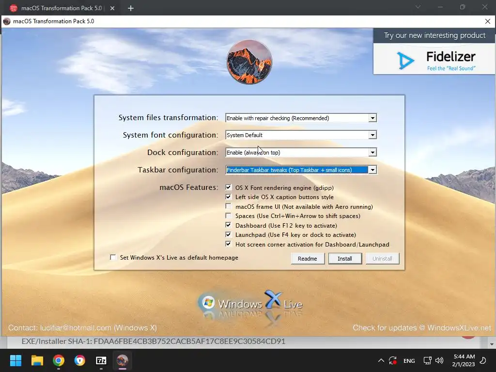This screenshot has width=496, height=372.
Task: Click macOS Transformation Pack taskbar icon
Action: tap(123, 360)
